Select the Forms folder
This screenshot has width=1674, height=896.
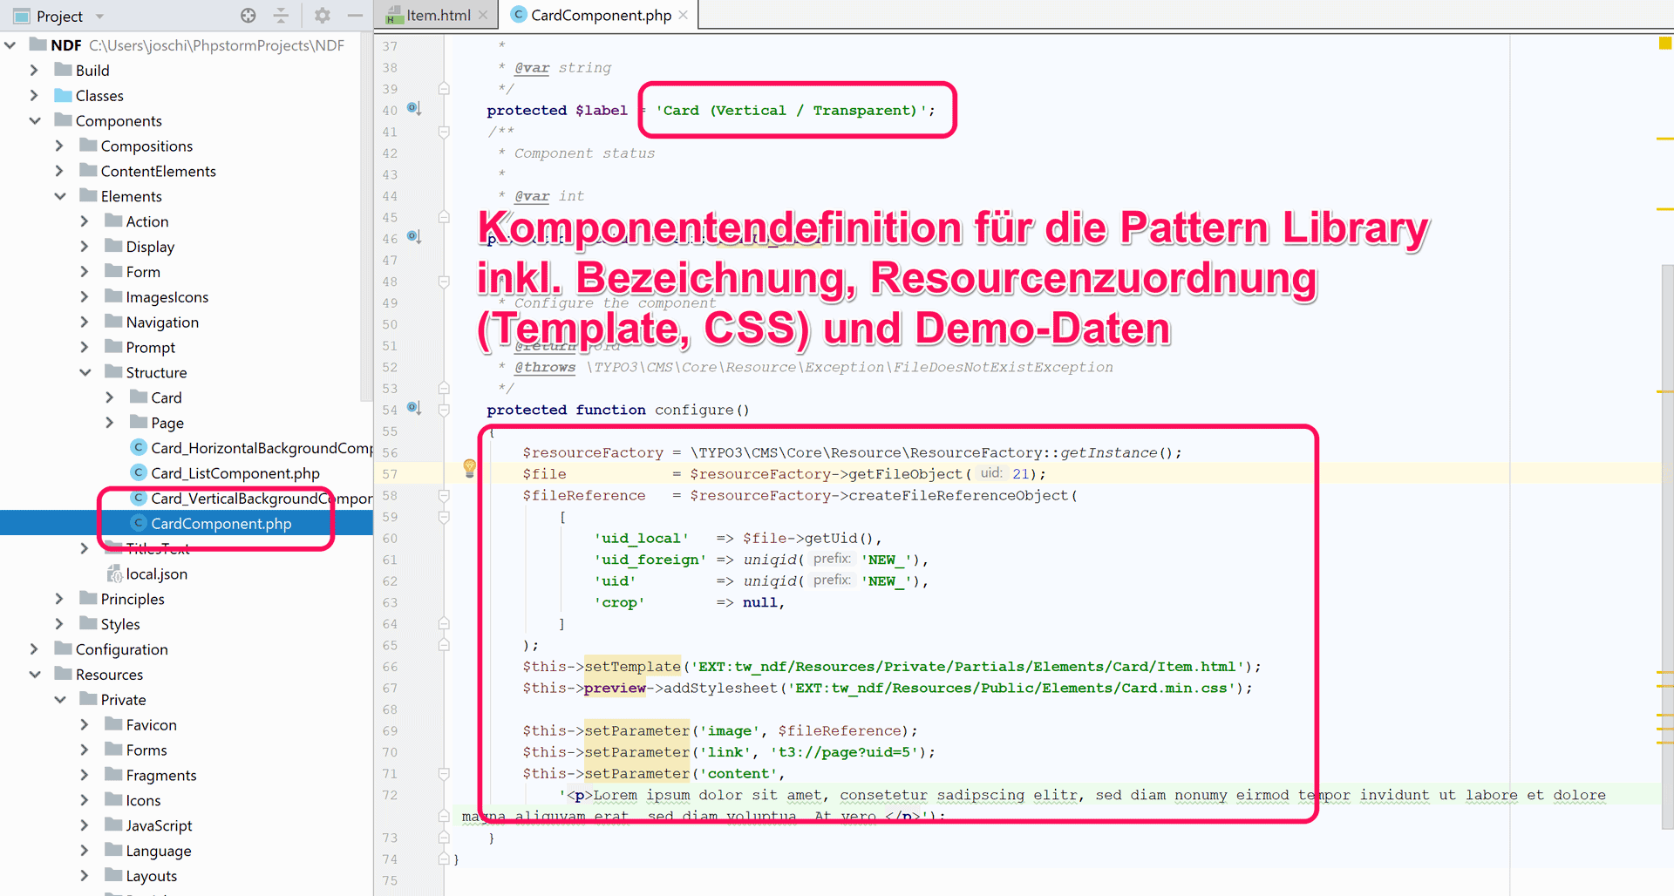coord(146,750)
